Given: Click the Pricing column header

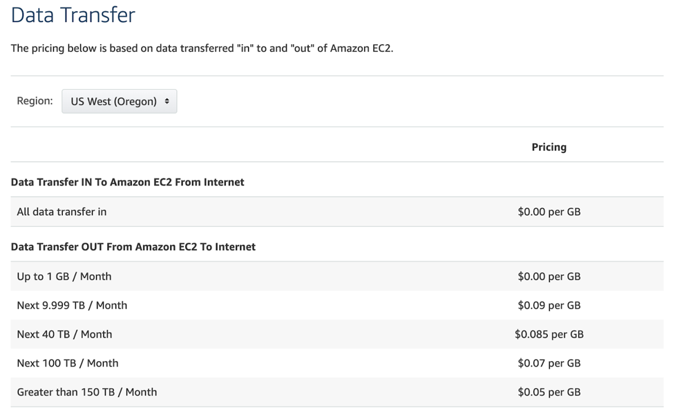Looking at the screenshot, I should click(549, 147).
